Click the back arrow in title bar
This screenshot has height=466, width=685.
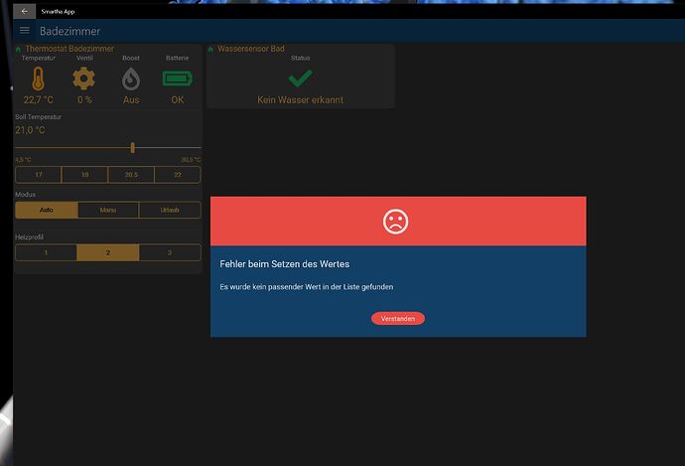(24, 10)
